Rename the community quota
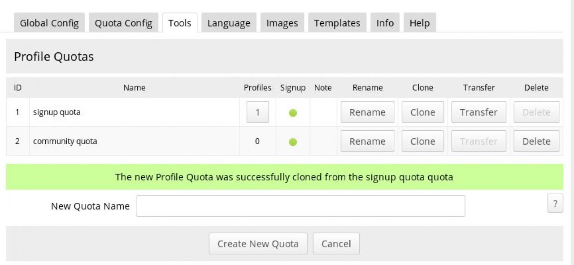 point(367,141)
